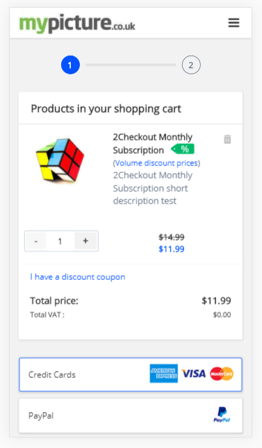Open the hamburger menu
The image size is (262, 448).
234,23
